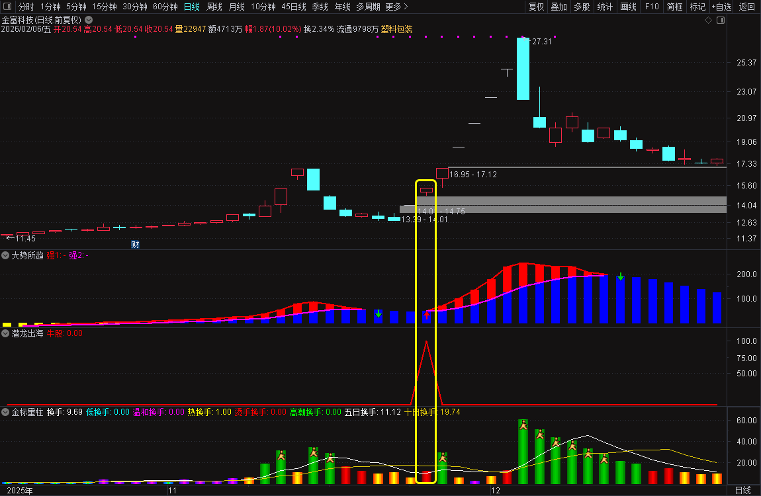Select the 5分钟 period tab
This screenshot has height=496, width=761.
pyautogui.click(x=76, y=7)
